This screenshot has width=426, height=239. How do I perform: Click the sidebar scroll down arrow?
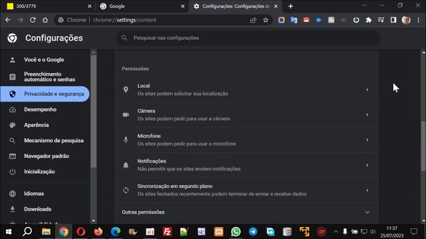tap(93, 221)
